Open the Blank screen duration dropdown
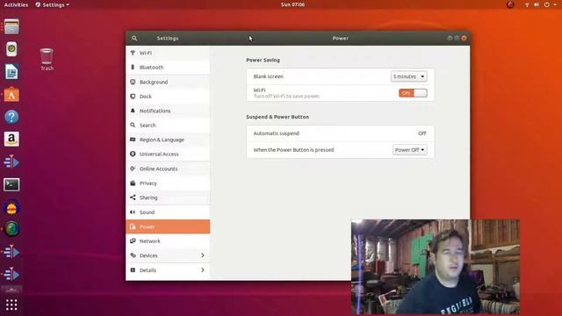This screenshot has width=562, height=316. click(408, 76)
